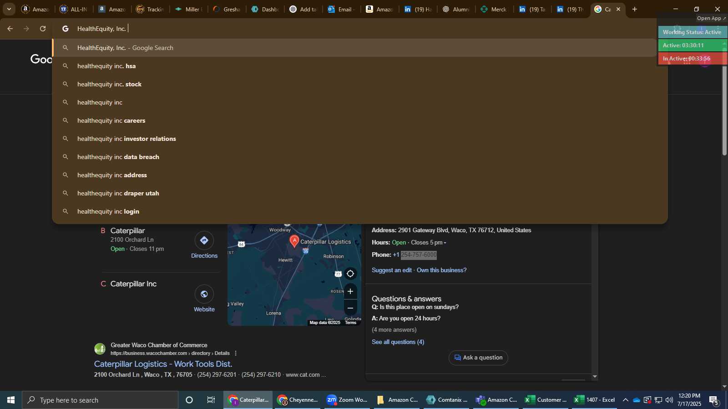Open the map Terms link

point(350,323)
